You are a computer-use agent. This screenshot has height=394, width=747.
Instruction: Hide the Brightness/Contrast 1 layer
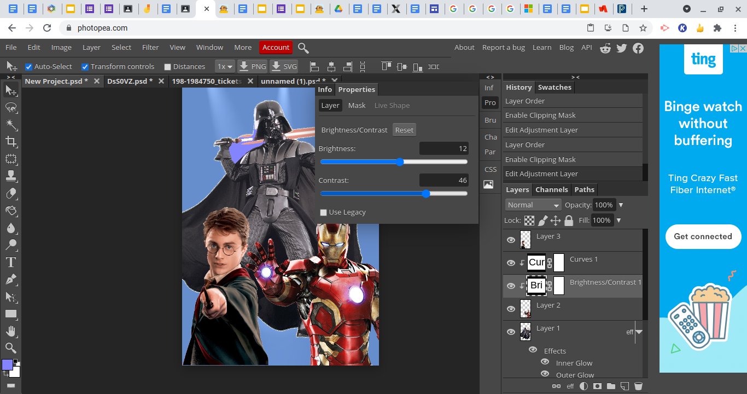click(x=511, y=286)
